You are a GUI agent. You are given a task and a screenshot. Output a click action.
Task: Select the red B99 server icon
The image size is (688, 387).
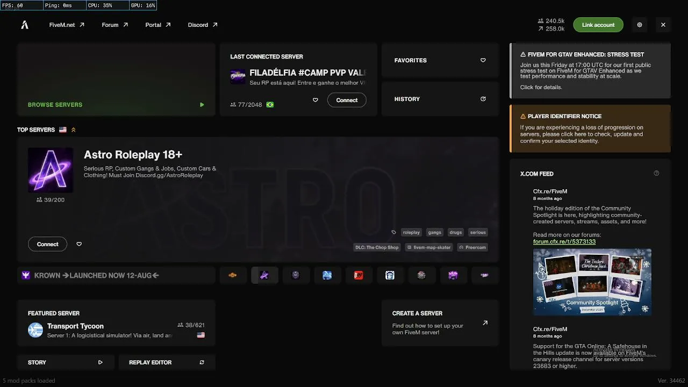(359, 275)
